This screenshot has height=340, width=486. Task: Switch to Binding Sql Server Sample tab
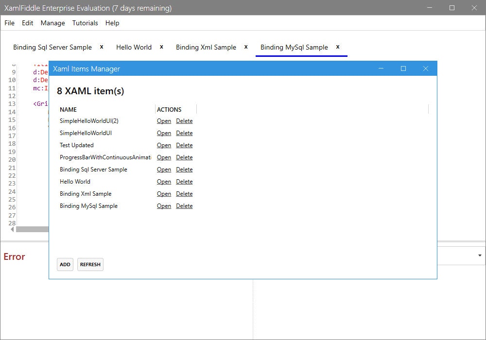tap(52, 47)
